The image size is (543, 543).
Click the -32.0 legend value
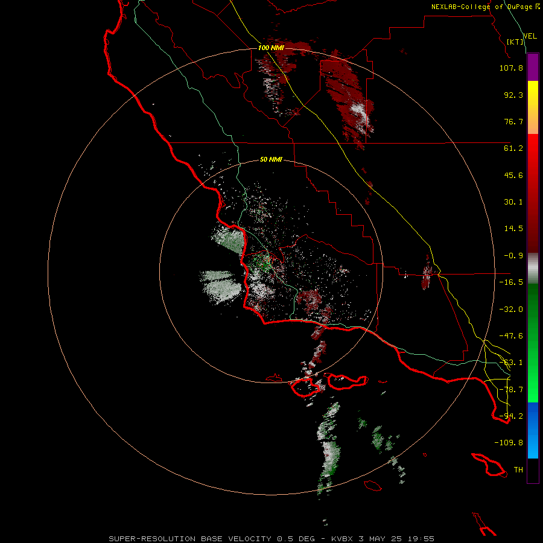tap(511, 310)
